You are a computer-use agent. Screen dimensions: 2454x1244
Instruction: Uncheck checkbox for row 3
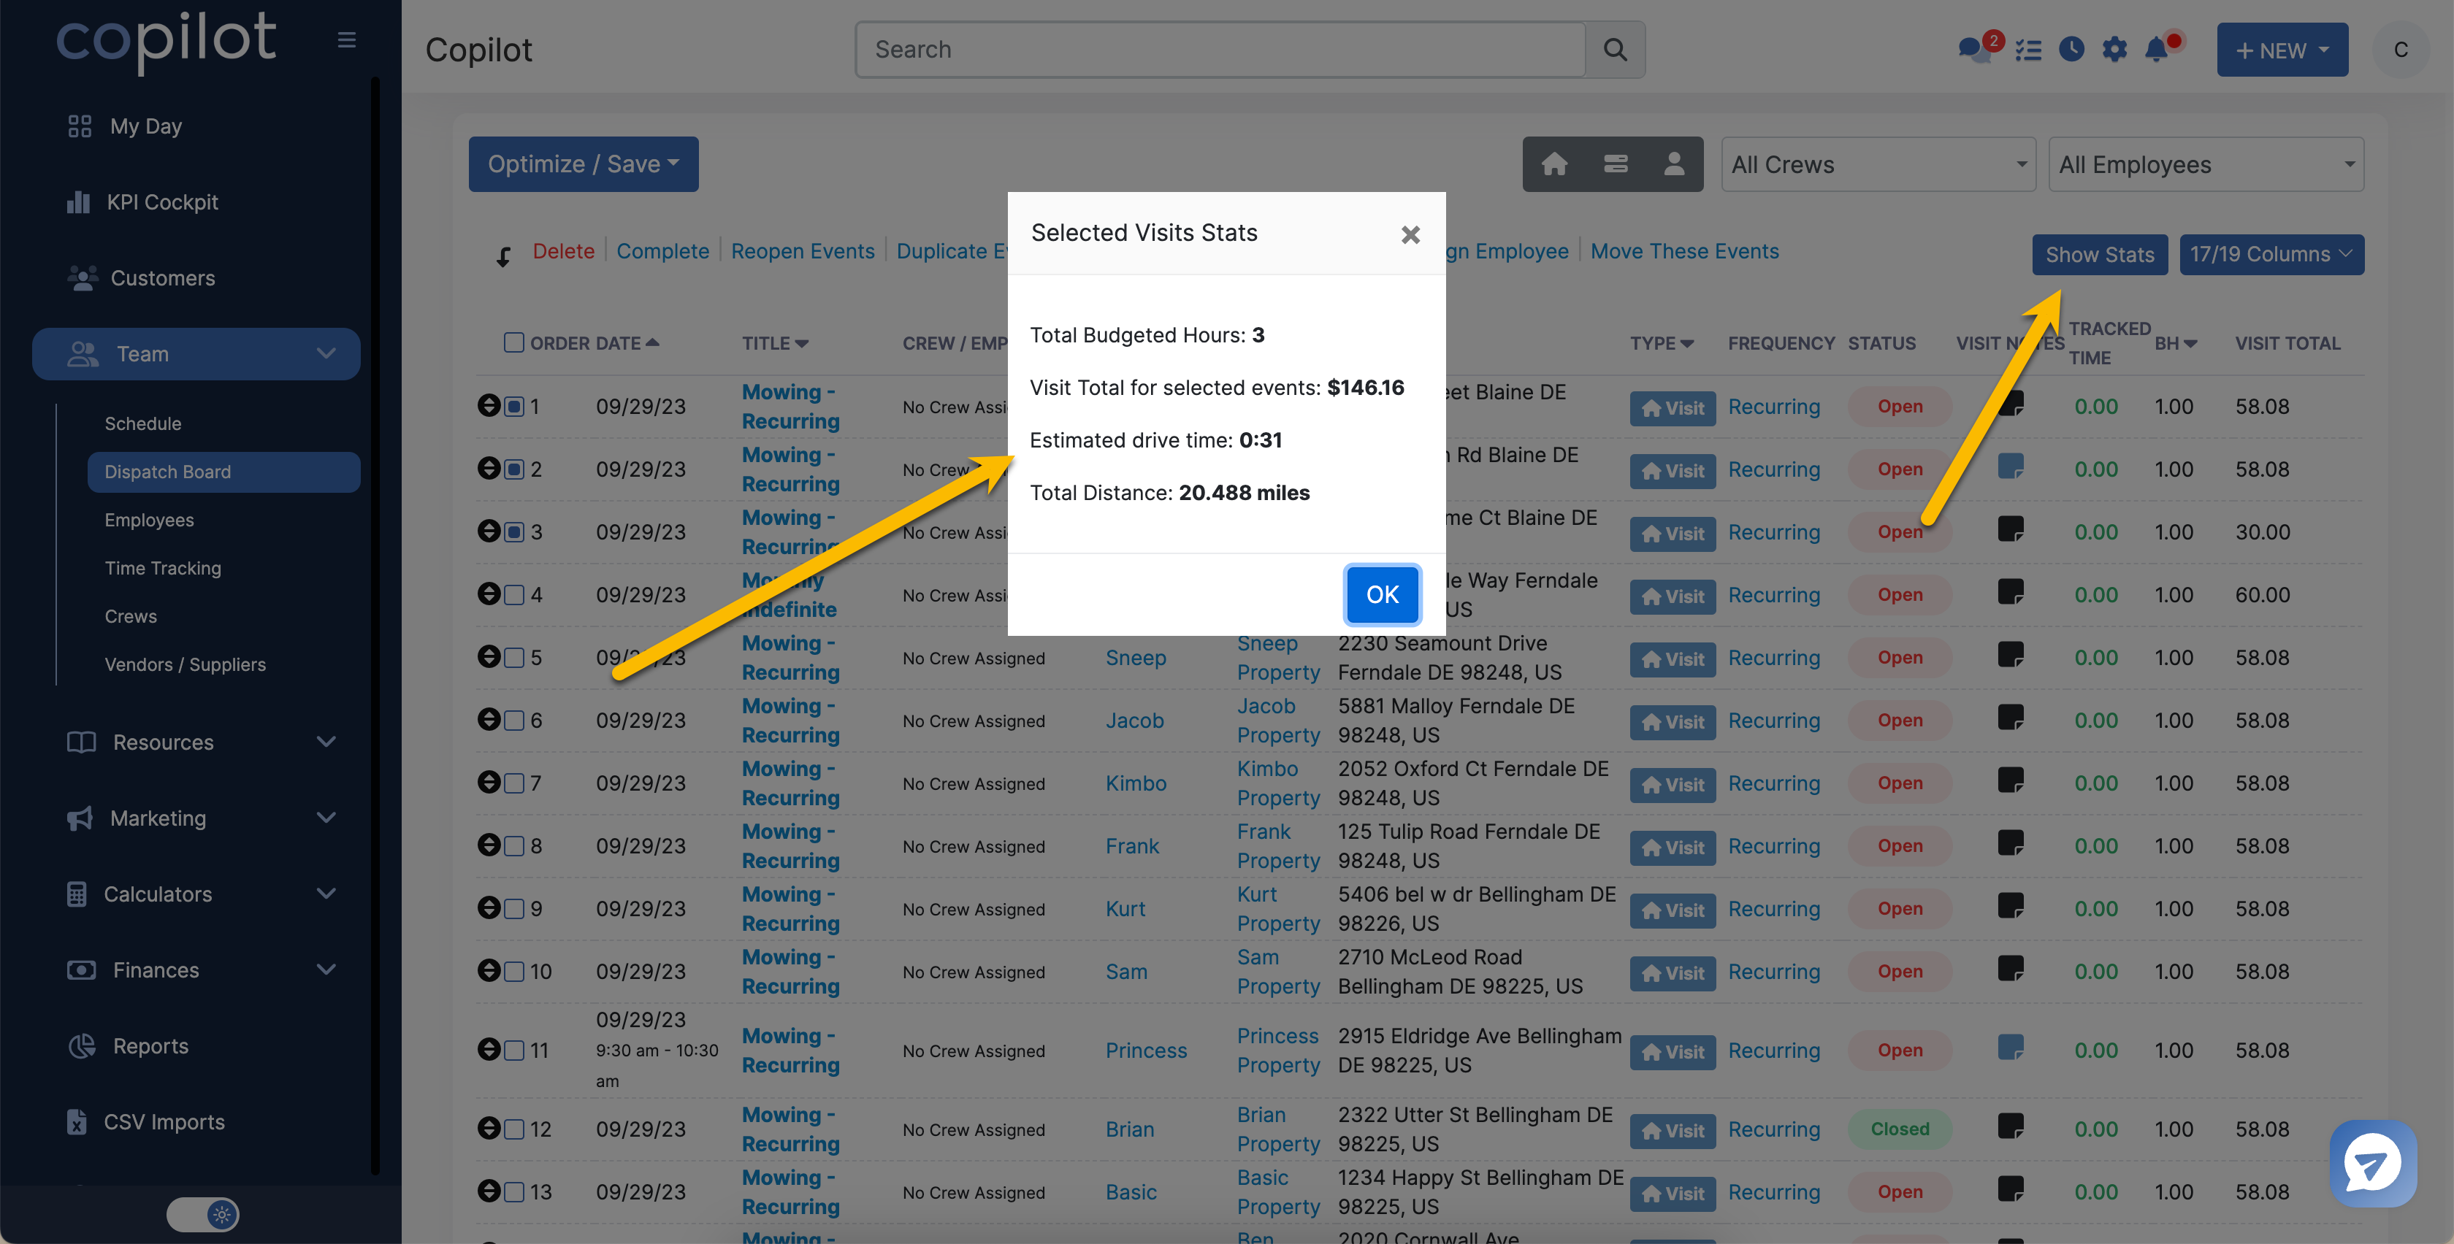tap(513, 532)
